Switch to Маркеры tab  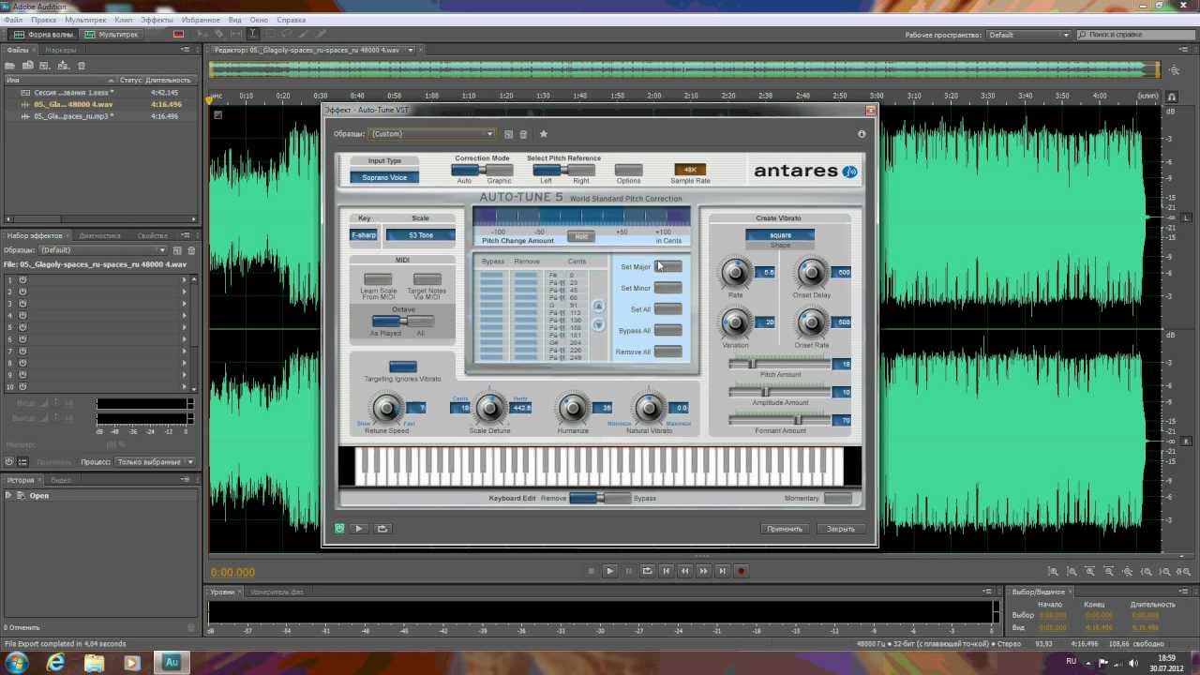pos(61,50)
